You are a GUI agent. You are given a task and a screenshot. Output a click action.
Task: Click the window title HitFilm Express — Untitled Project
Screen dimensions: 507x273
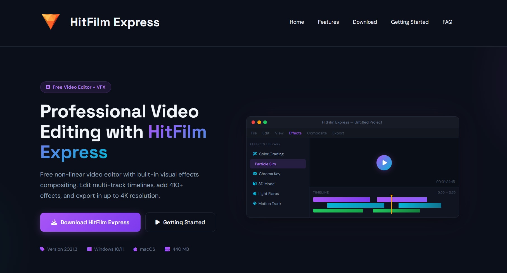[352, 122]
